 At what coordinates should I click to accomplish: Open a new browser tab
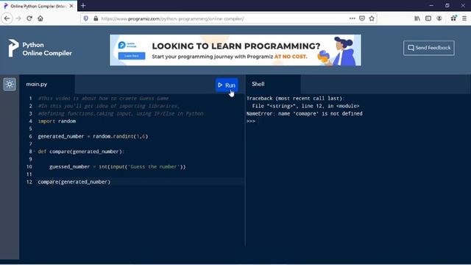83,5
